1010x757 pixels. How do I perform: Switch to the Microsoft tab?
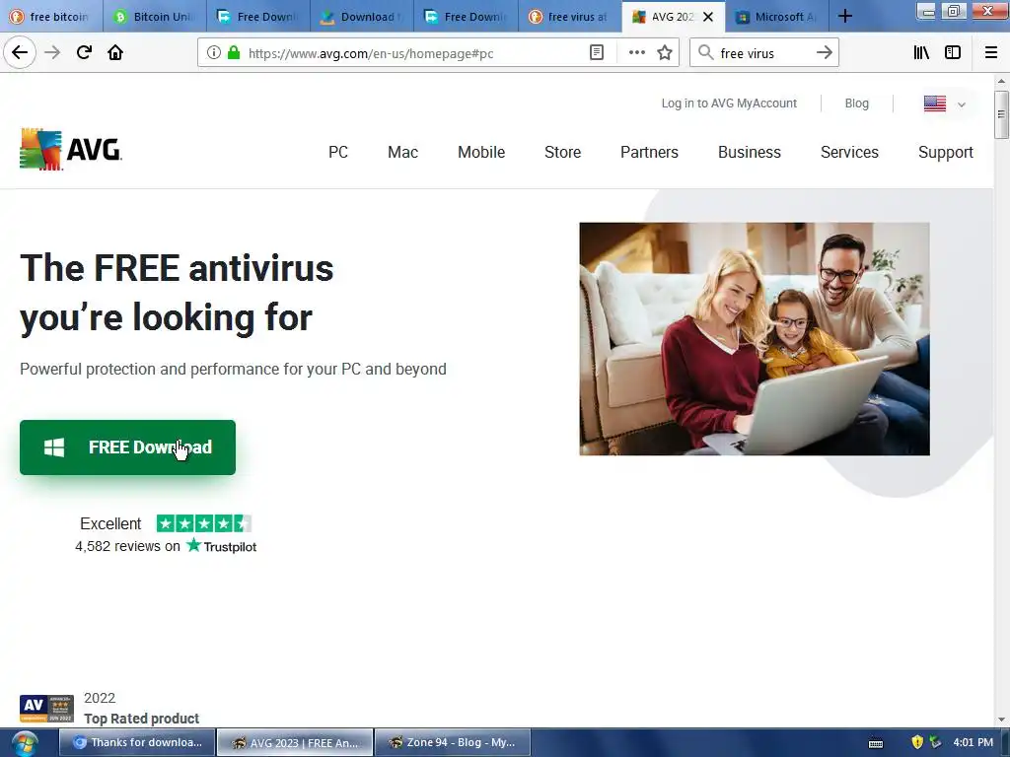(x=777, y=17)
